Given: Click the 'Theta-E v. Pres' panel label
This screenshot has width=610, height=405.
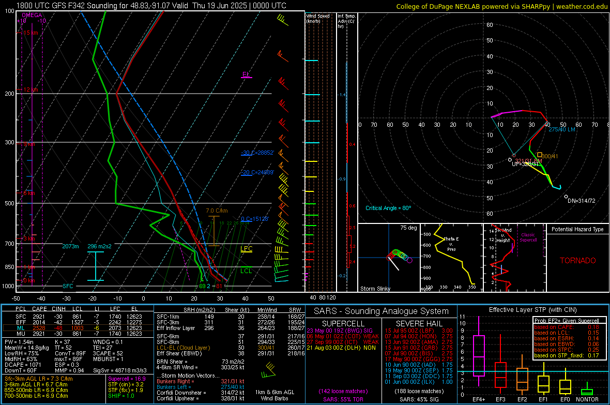Looking at the screenshot, I should point(451,244).
